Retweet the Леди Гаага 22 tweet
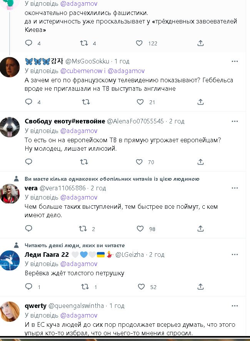Viewport: 250px width, 341px height. (83, 286)
